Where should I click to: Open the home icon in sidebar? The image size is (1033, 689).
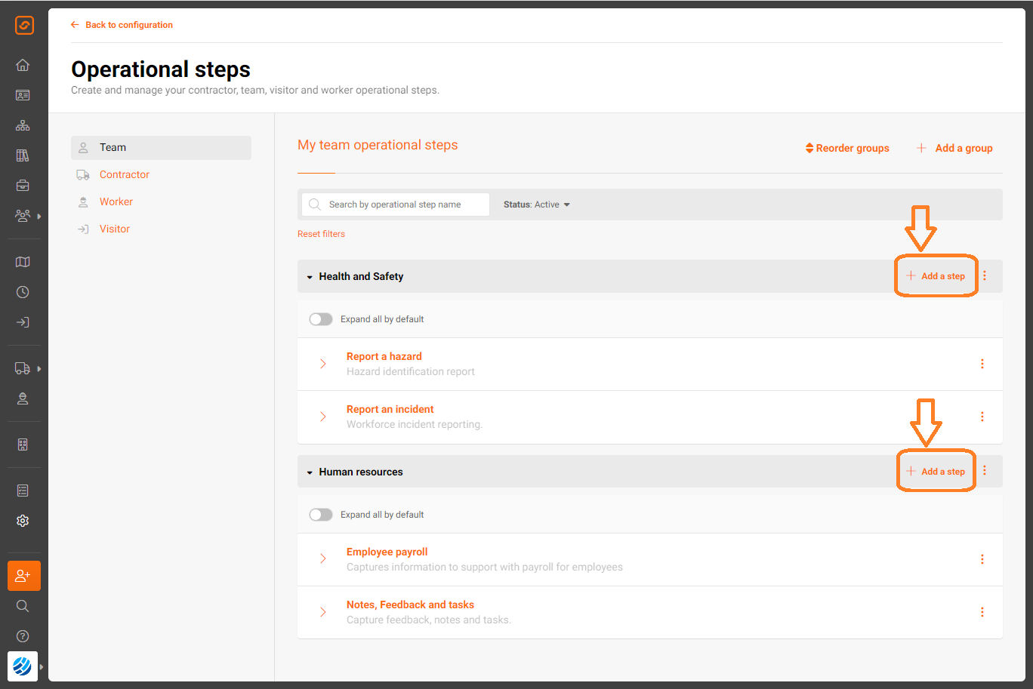[23, 65]
